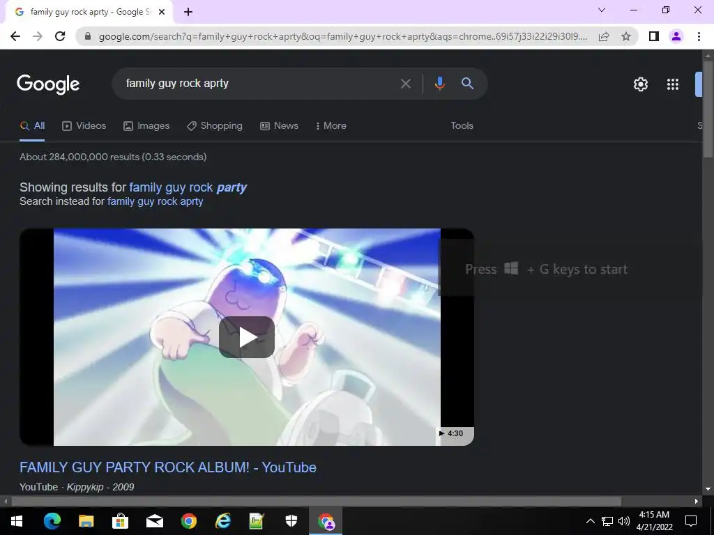Open the Chrome side panel
Screen dimensions: 714x535
[654, 36]
